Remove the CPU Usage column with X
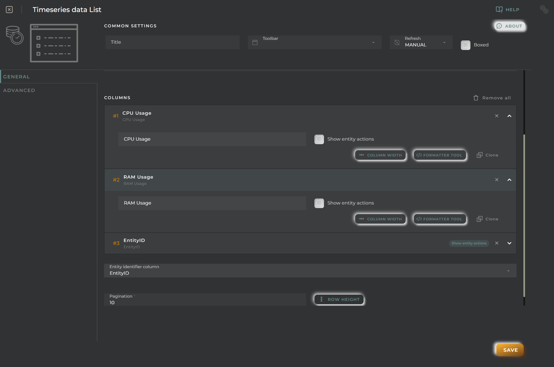The height and width of the screenshot is (367, 554). tap(497, 116)
